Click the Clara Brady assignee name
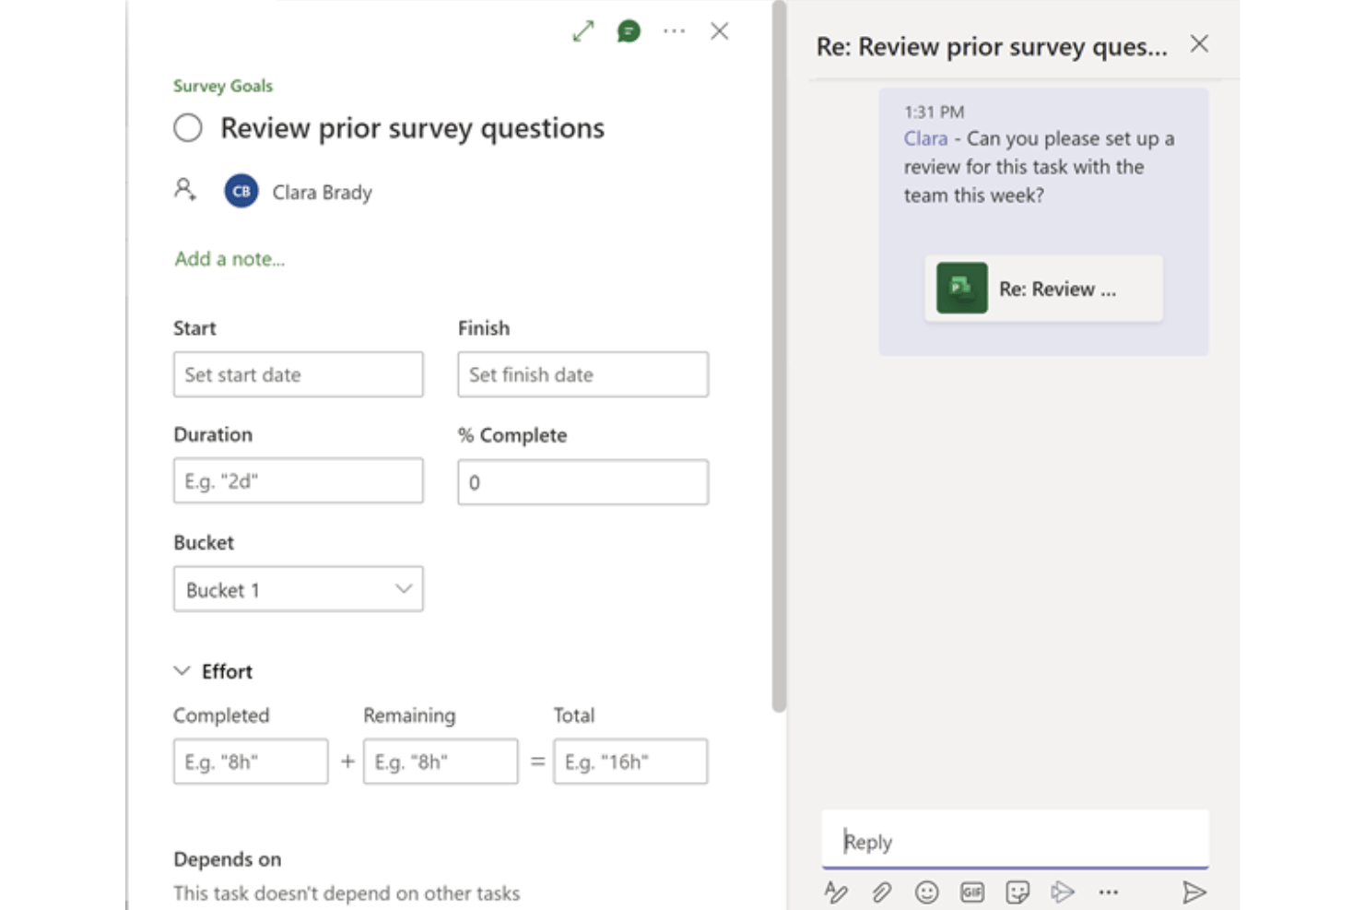The height and width of the screenshot is (910, 1364). (323, 192)
